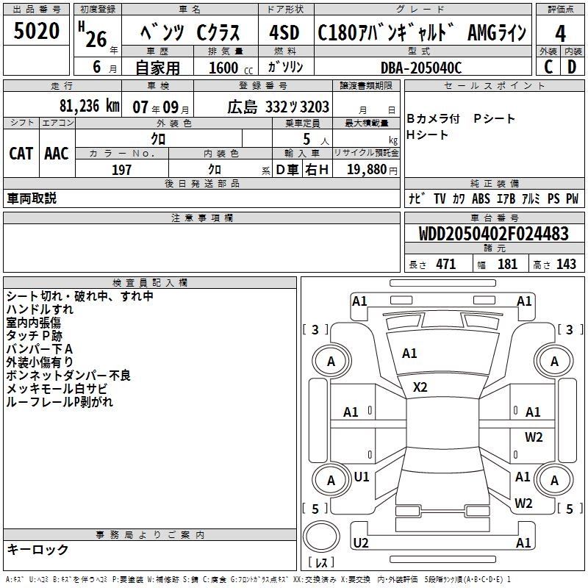Select chassis number WDD2050402F024483
This screenshot has width=588, height=588.
point(493,234)
